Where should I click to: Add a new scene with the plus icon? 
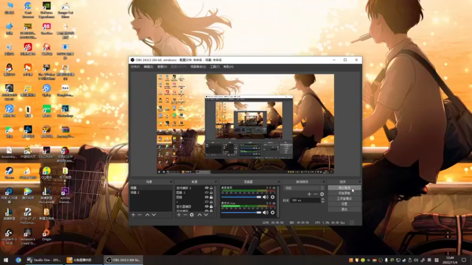(x=133, y=215)
